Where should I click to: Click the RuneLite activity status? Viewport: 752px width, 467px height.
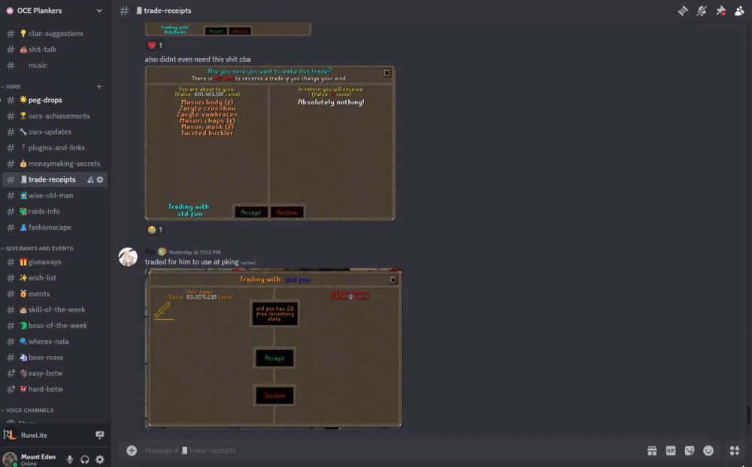tap(34, 435)
